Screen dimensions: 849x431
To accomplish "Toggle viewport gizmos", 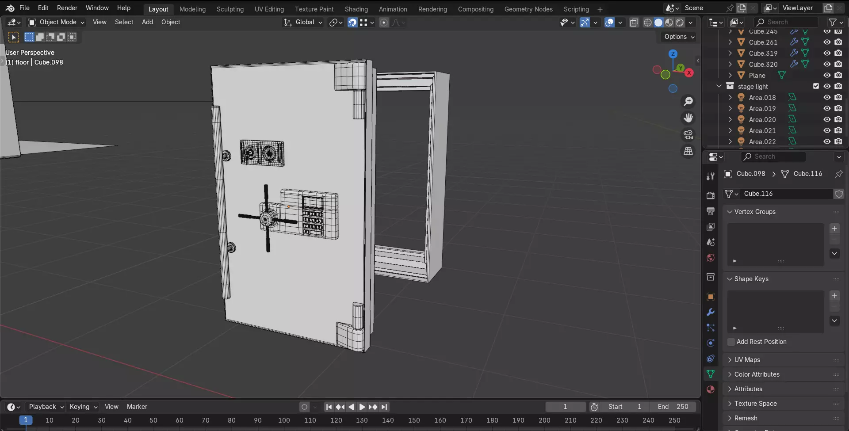I will pos(585,23).
